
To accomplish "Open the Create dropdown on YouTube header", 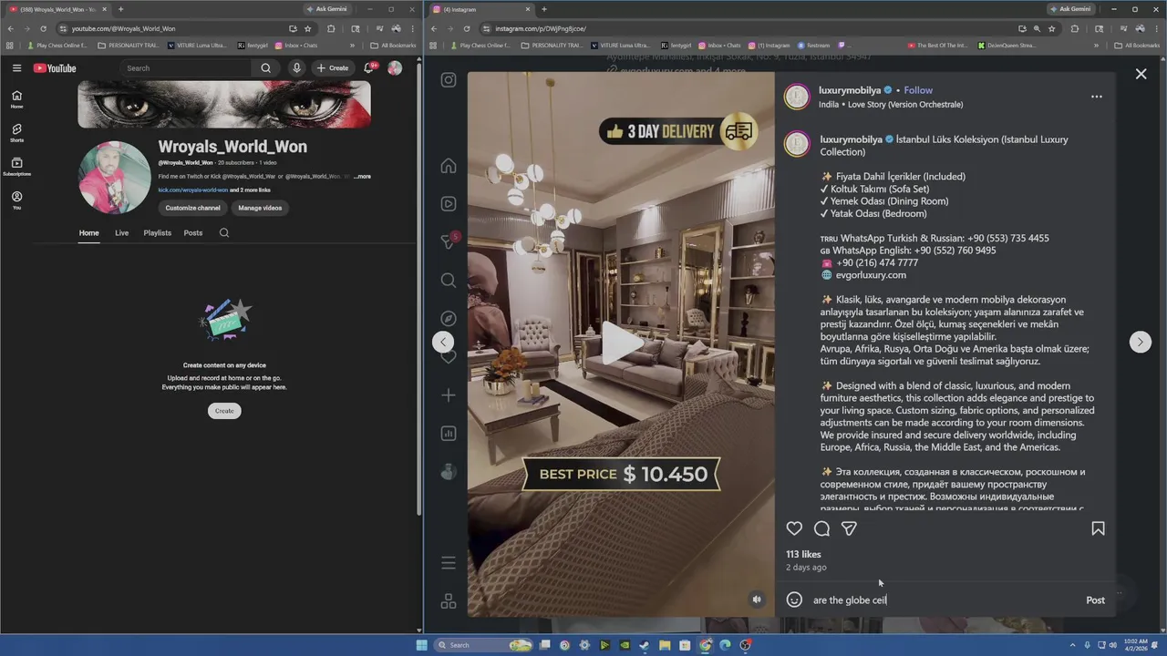I will [x=333, y=68].
